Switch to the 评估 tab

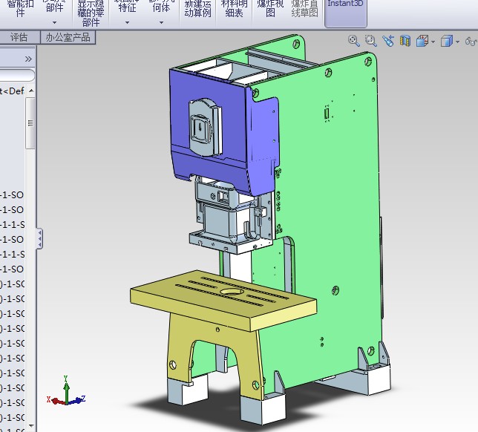click(19, 37)
